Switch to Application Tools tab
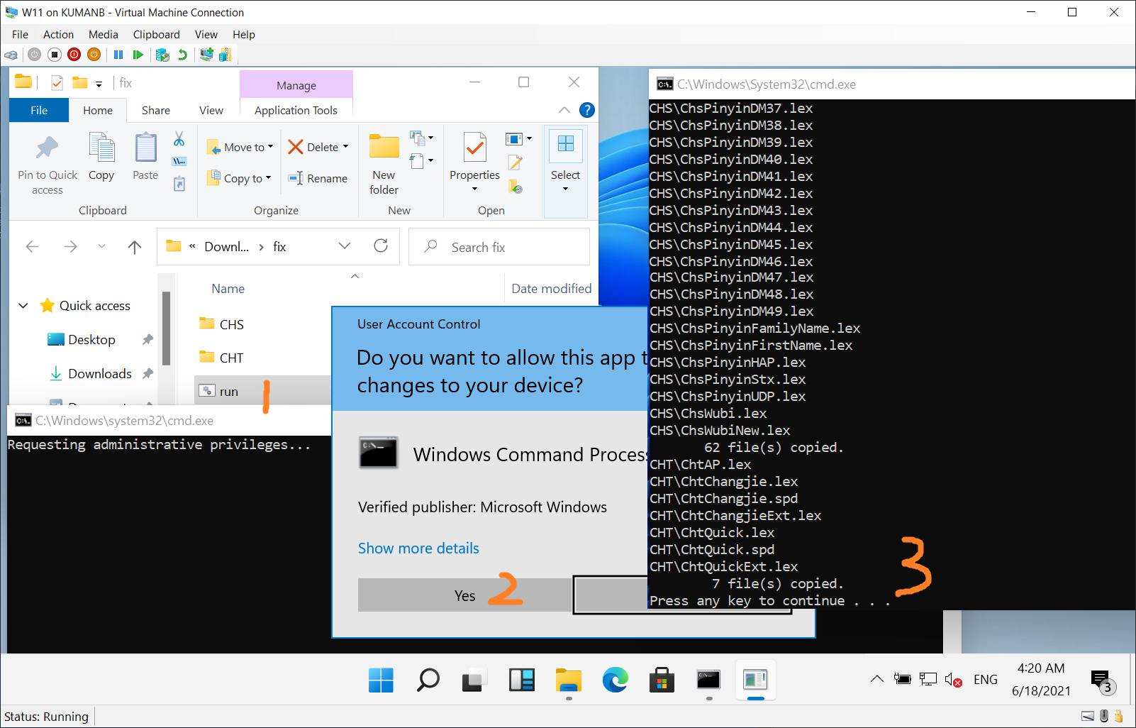 point(296,110)
